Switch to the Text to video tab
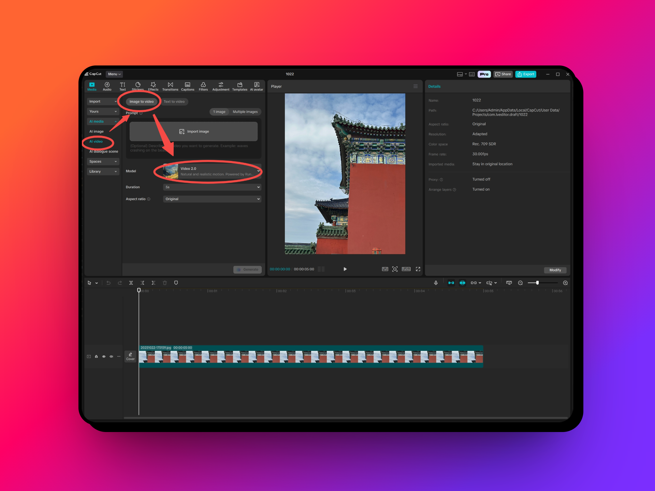655x491 pixels. point(174,102)
